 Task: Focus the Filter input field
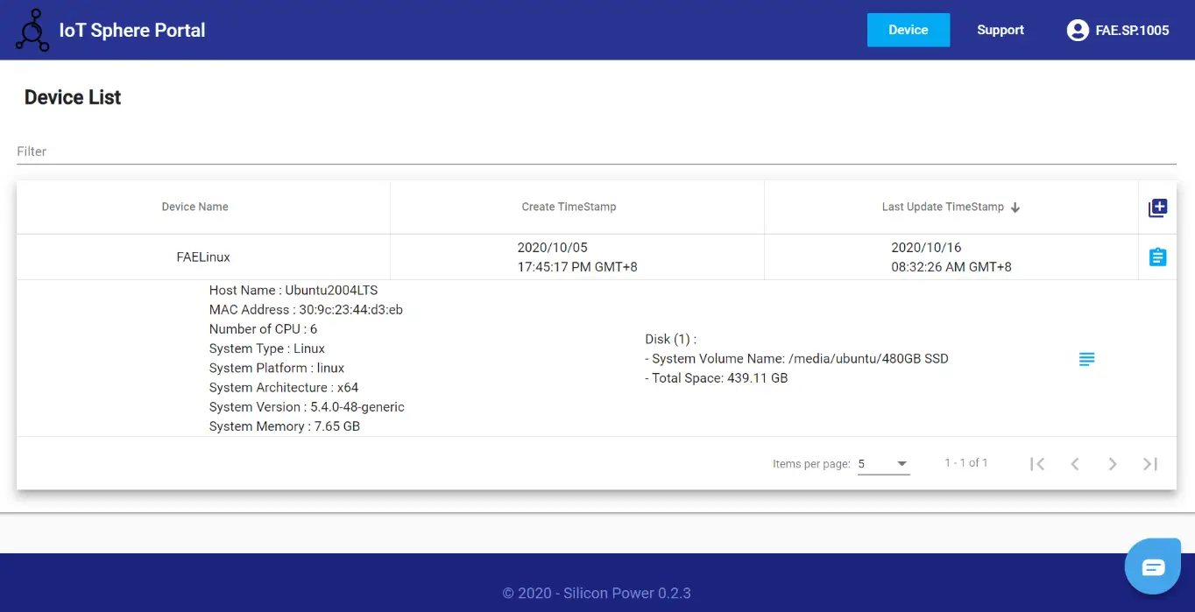[596, 151]
